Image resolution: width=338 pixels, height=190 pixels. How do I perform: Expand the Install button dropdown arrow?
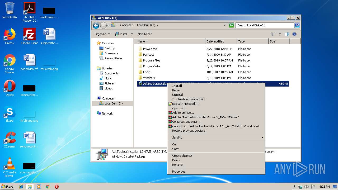[132, 34]
